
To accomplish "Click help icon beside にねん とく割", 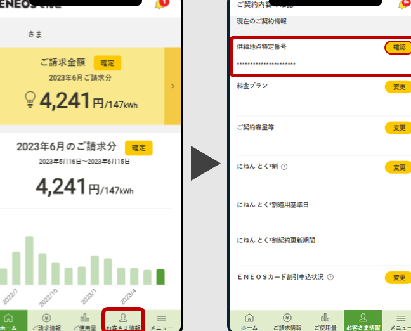I will (284, 167).
